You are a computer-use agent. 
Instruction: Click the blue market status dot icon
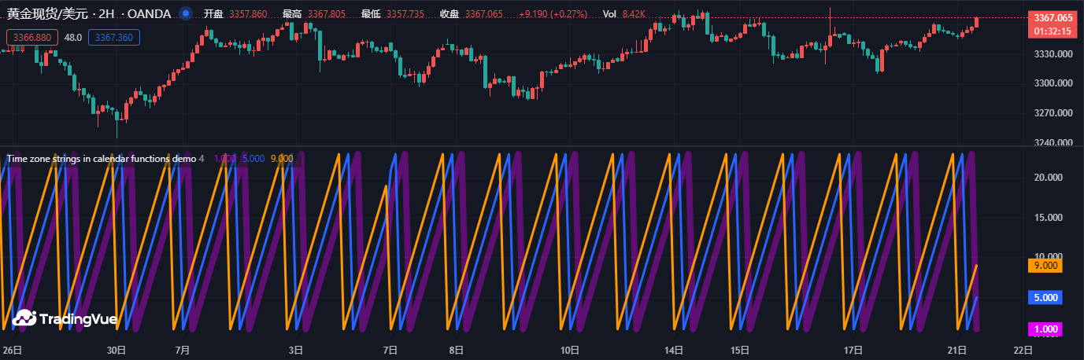click(x=185, y=13)
